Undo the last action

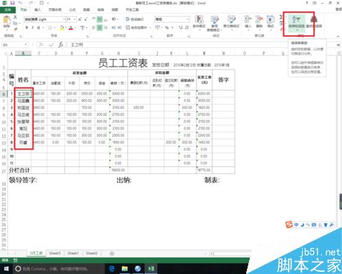pos(21,3)
